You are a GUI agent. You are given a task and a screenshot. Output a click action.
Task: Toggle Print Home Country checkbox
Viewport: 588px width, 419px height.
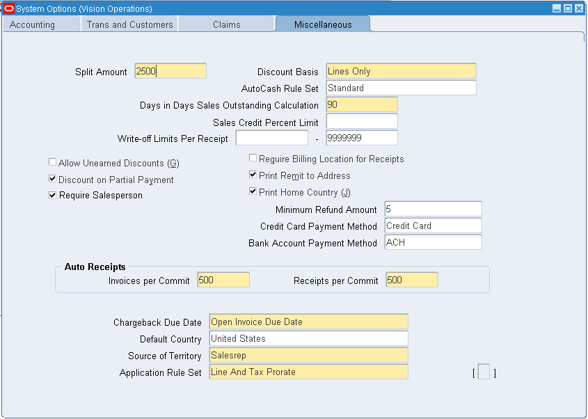[x=253, y=192]
